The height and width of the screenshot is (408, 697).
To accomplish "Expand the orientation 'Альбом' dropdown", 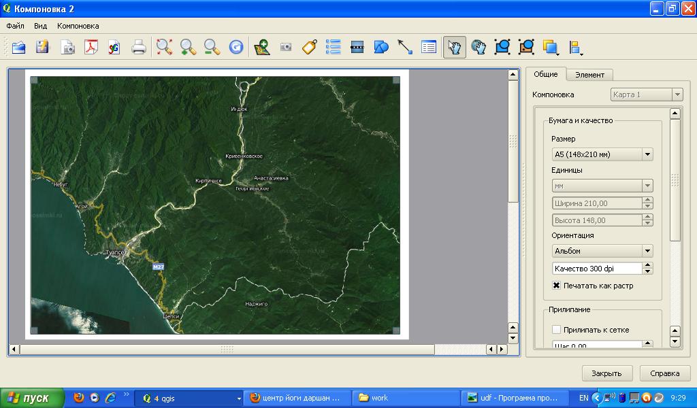I will [x=602, y=251].
